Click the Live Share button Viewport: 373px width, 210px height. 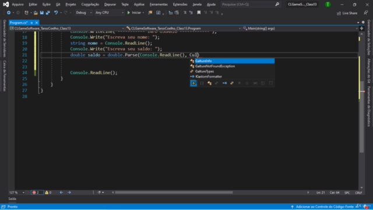point(347,13)
